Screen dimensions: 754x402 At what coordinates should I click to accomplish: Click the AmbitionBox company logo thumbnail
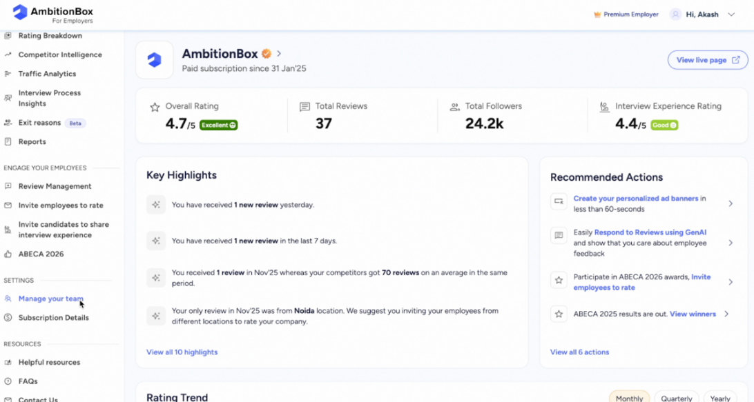pyautogui.click(x=155, y=60)
